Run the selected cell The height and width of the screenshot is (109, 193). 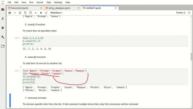[x=36, y=13]
